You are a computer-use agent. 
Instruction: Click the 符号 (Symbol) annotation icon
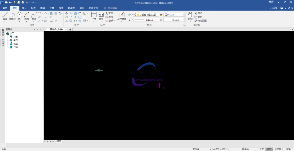pyautogui.click(x=101, y=15)
